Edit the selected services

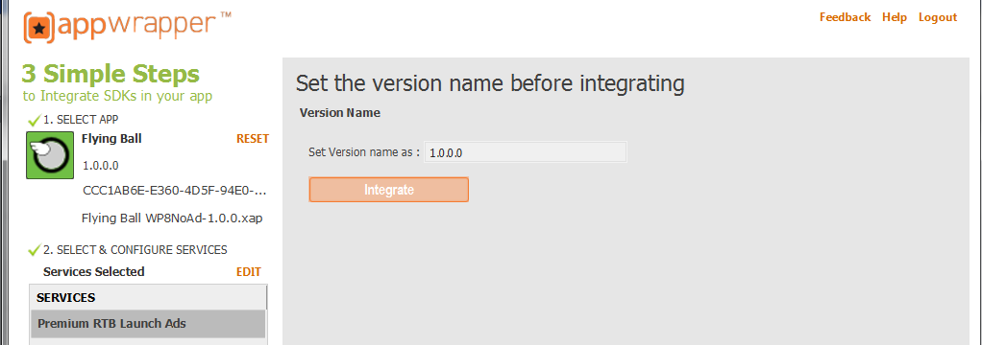249,272
